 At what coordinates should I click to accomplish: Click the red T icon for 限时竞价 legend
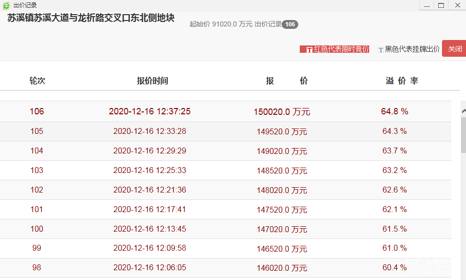point(309,49)
